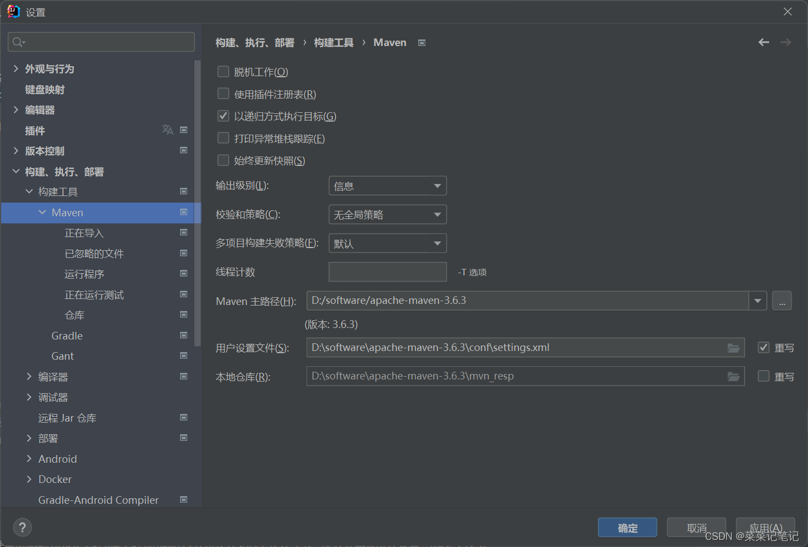Image resolution: width=808 pixels, height=547 pixels.
Task: Uncheck 以递归方式执行目标 checkbox
Action: [x=223, y=116]
